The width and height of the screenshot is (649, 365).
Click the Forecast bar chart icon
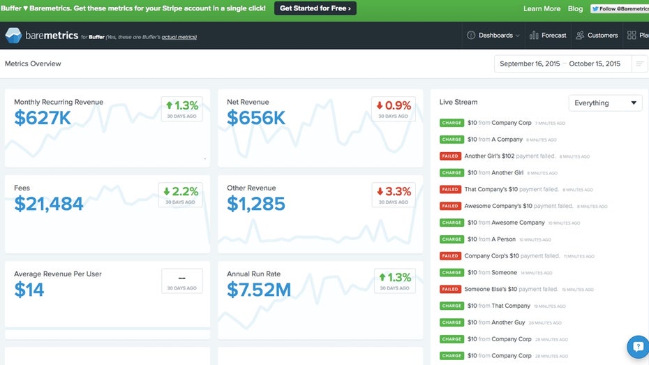coord(534,35)
